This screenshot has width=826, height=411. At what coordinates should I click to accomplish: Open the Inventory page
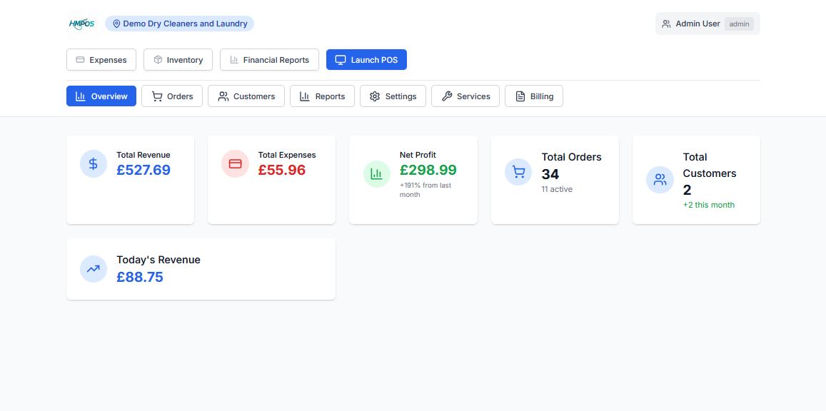pos(178,59)
